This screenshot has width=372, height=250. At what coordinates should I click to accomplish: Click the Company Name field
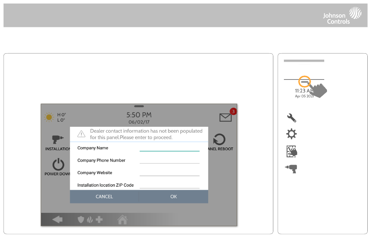click(x=170, y=148)
